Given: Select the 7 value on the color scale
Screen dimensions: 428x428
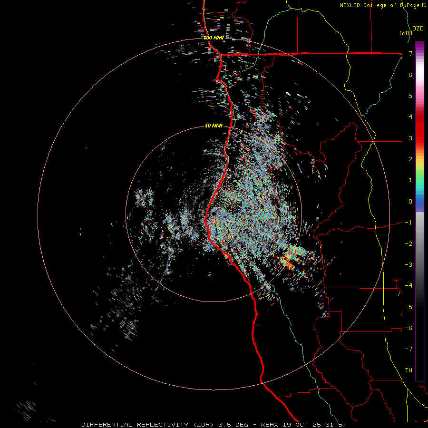Looking at the screenshot, I should [410, 53].
